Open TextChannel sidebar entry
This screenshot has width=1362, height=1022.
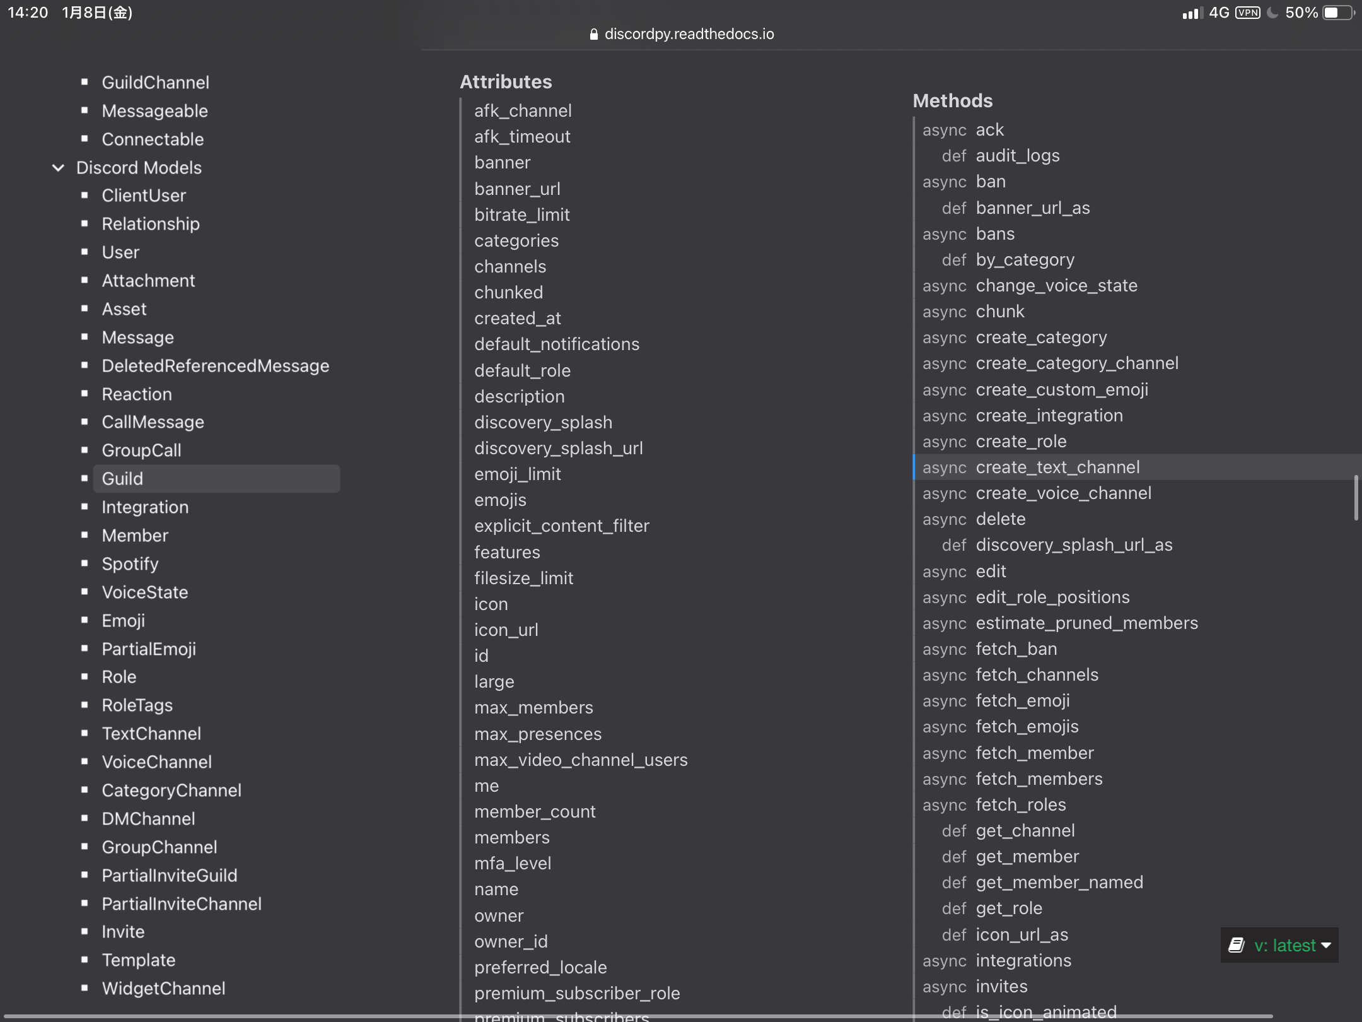[151, 734]
